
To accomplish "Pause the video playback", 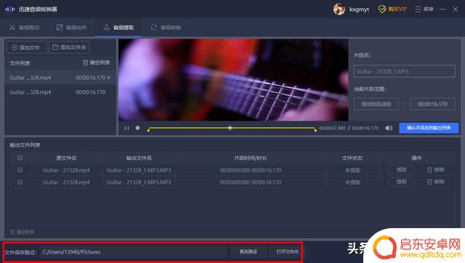I will click(x=126, y=128).
